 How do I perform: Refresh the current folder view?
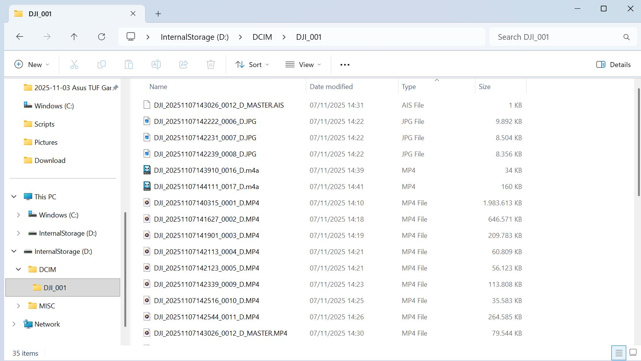(102, 37)
